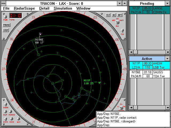Turn the zoom 1x/2x/4x knob
171x128 pixels.
click(121, 108)
